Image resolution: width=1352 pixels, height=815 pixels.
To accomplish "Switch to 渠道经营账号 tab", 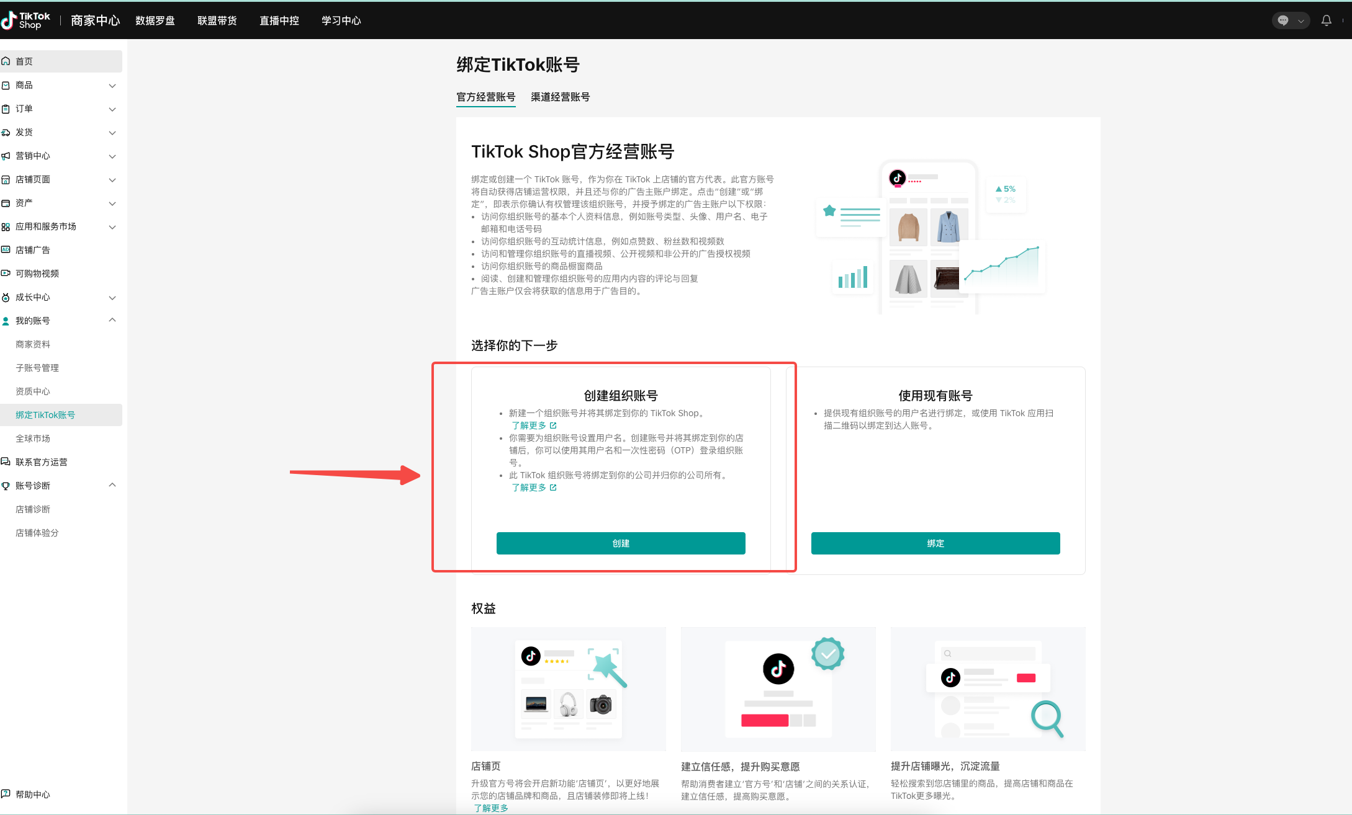I will [x=560, y=97].
